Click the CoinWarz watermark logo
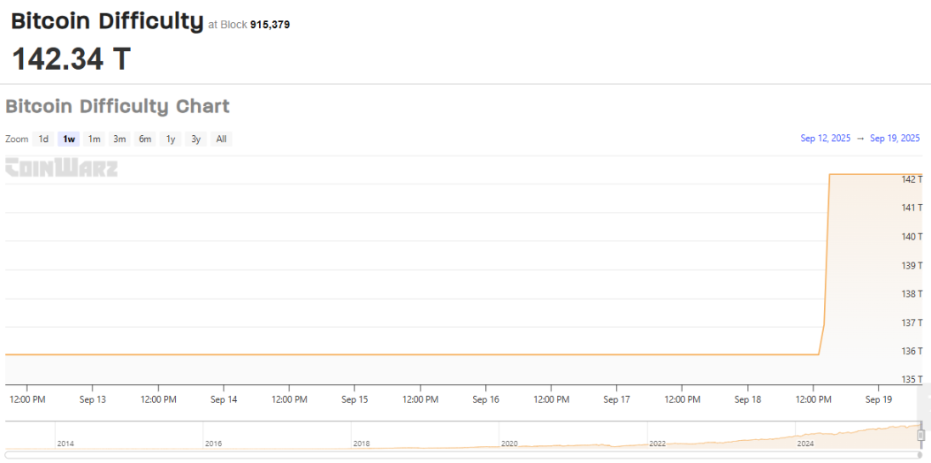 tap(61, 168)
